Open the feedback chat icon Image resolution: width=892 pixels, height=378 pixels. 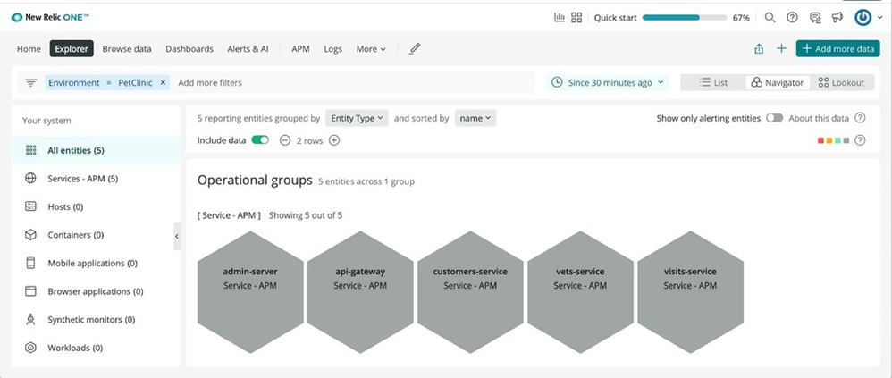pyautogui.click(x=814, y=18)
